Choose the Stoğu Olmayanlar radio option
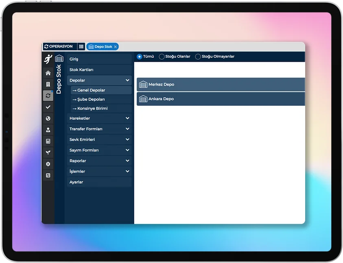The height and width of the screenshot is (263, 343). tap(198, 57)
